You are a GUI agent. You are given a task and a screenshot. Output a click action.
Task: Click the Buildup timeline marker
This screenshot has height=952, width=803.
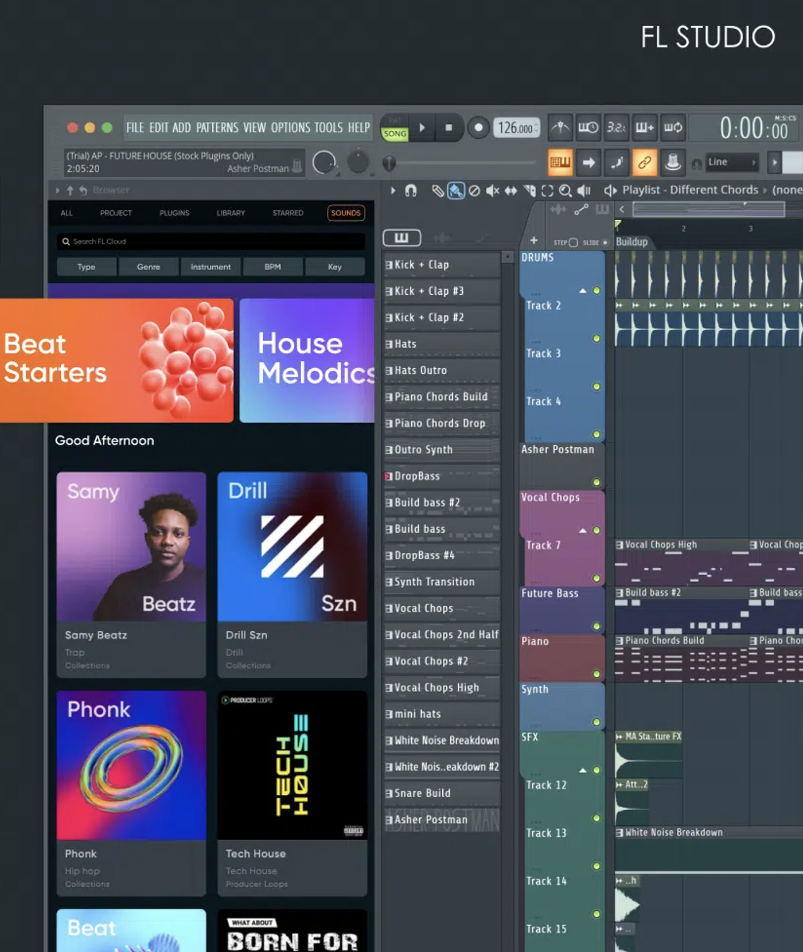632,241
